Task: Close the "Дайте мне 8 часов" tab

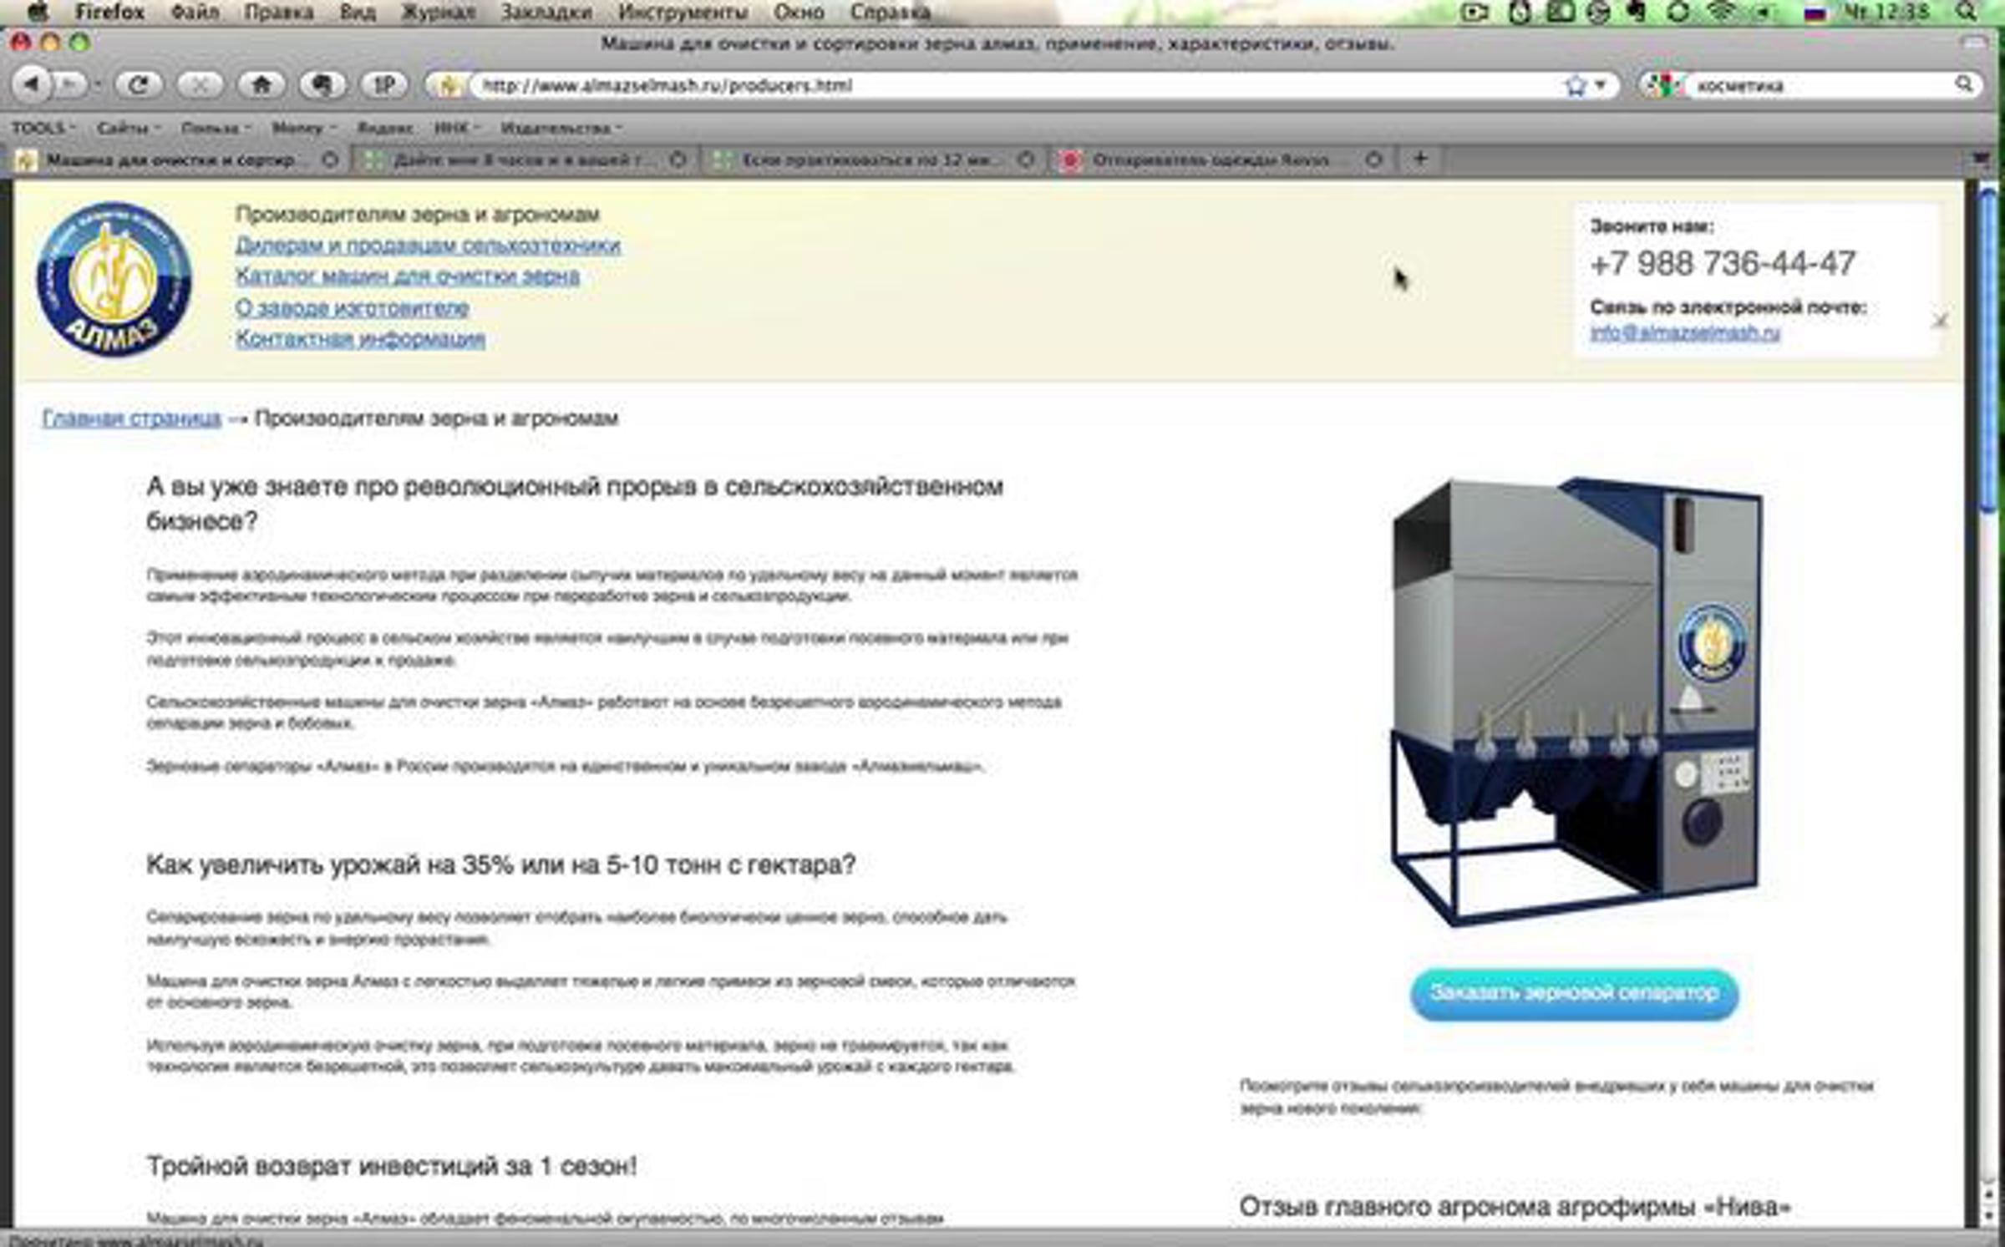Action: (x=678, y=160)
